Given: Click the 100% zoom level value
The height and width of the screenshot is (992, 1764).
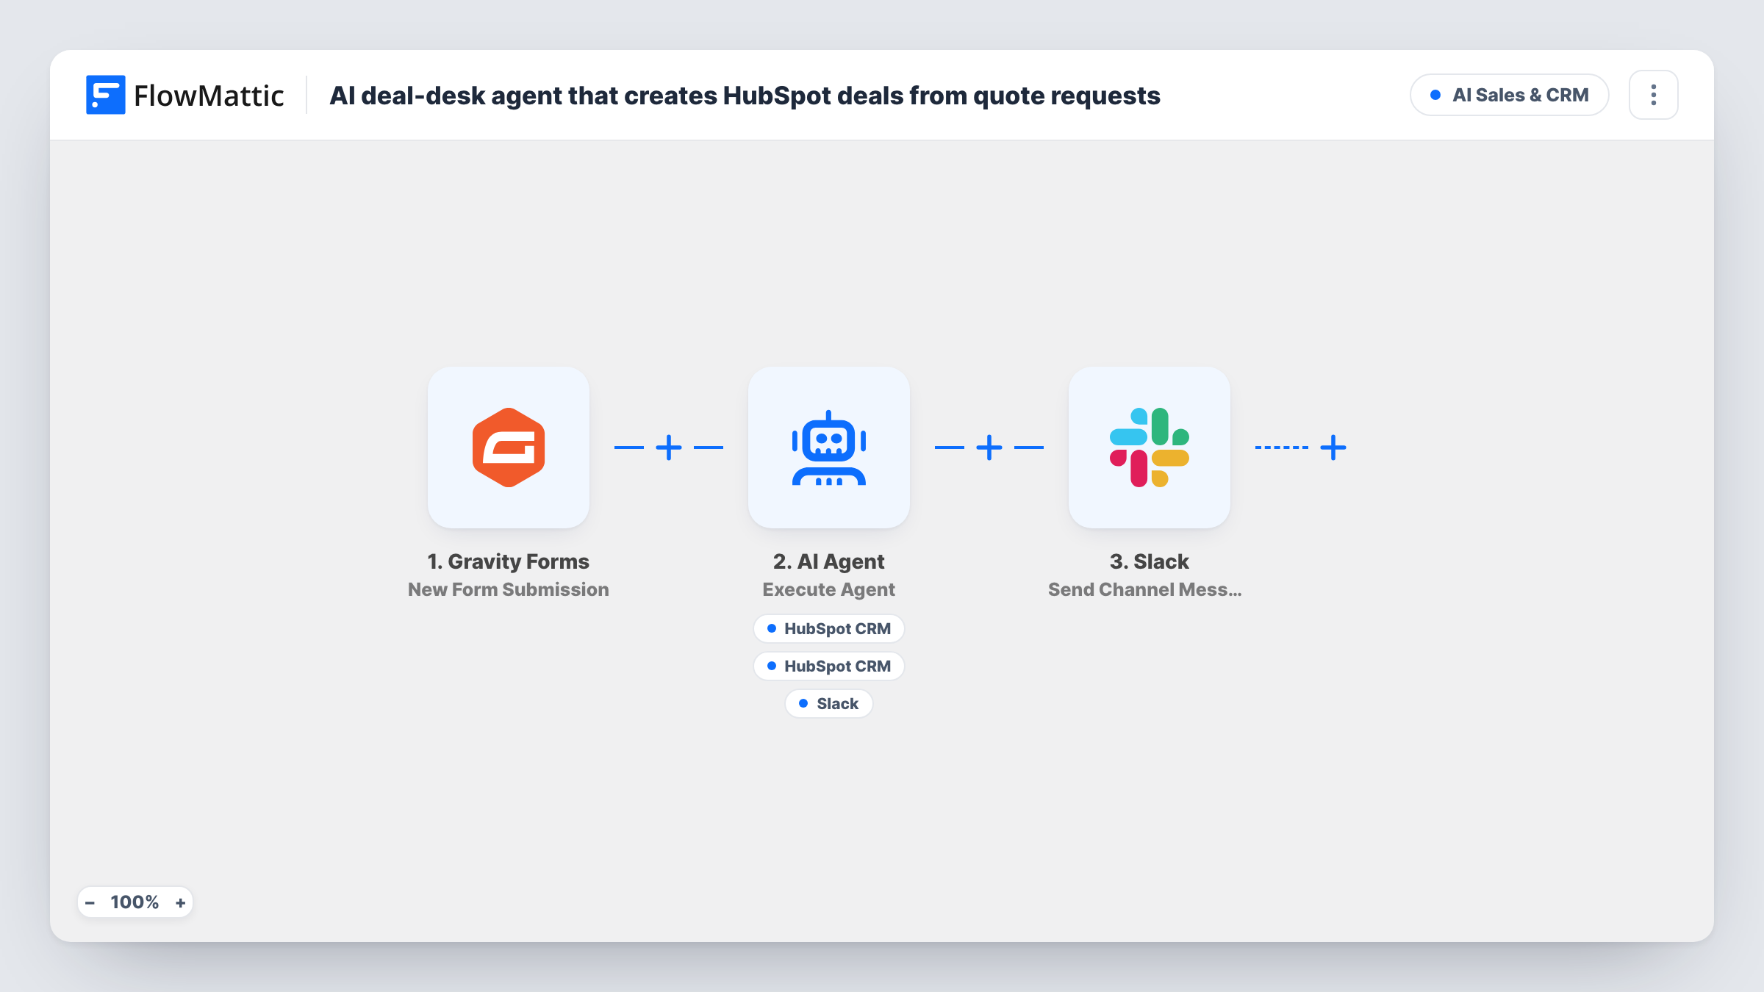Looking at the screenshot, I should tap(135, 902).
